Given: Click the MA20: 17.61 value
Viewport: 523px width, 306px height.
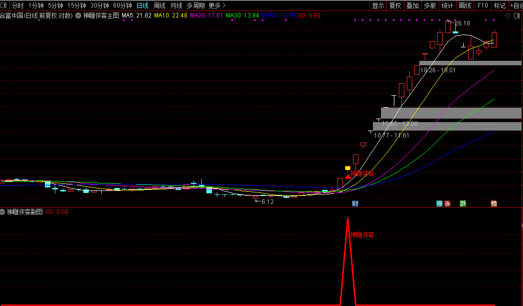Looking at the screenshot, I should click(x=206, y=15).
